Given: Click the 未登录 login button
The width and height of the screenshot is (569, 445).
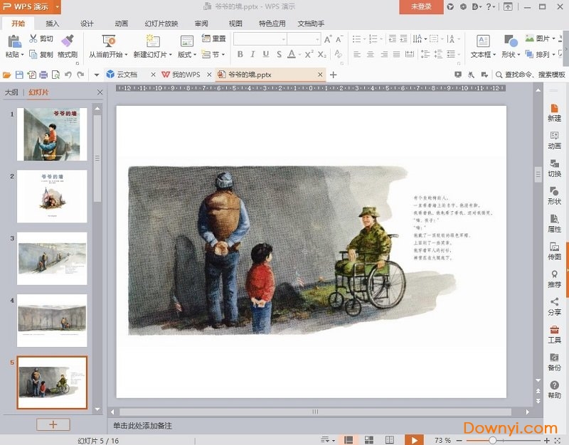Looking at the screenshot, I should point(421,6).
